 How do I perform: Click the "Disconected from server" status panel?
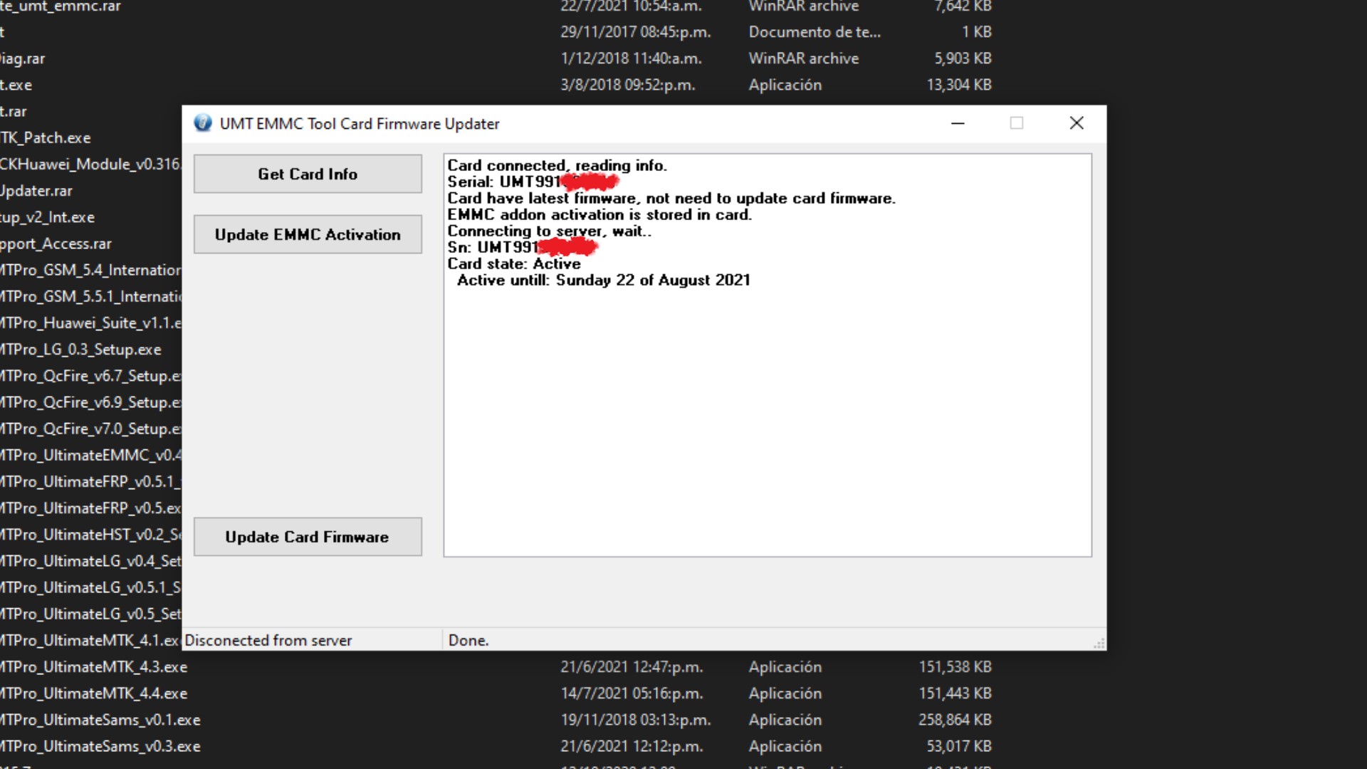point(268,640)
